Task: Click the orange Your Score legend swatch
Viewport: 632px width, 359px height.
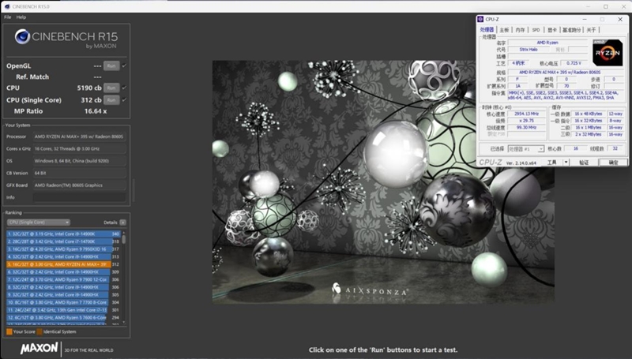Action: [9, 332]
